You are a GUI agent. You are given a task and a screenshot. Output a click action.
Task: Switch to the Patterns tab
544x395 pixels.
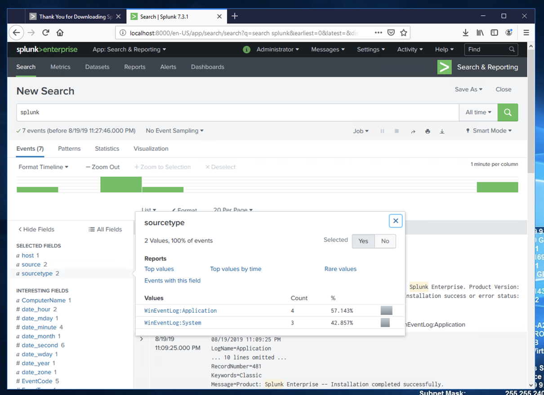point(69,149)
